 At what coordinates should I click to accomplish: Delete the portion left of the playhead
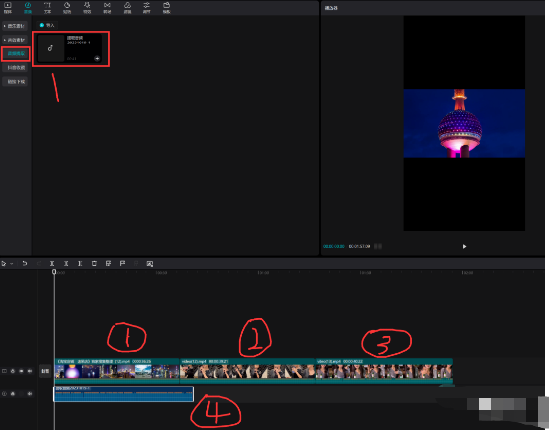(66, 264)
